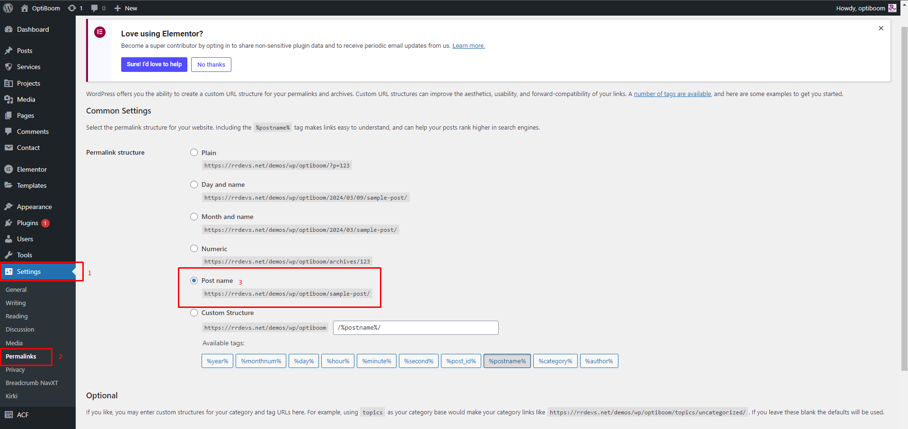Viewport: 908px width, 429px height.
Task: Click the Settings sliders icon
Action: (x=9, y=271)
